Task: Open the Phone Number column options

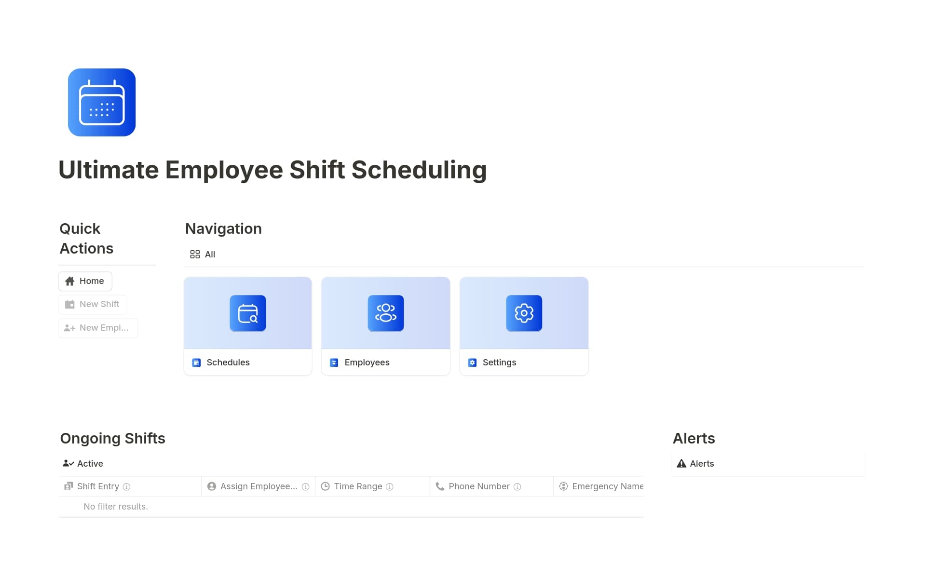Action: click(478, 486)
